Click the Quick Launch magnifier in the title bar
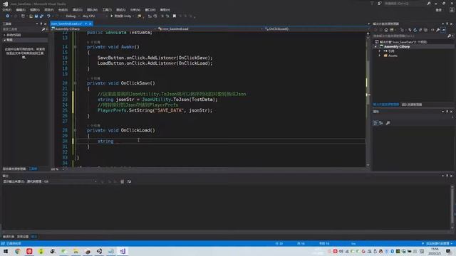456x256 pixels. (429, 4)
